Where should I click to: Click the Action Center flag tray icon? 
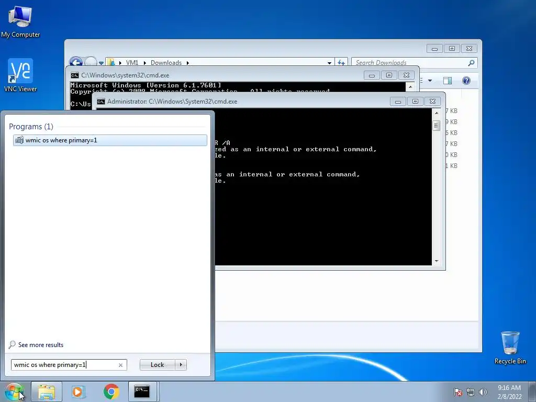click(x=457, y=392)
